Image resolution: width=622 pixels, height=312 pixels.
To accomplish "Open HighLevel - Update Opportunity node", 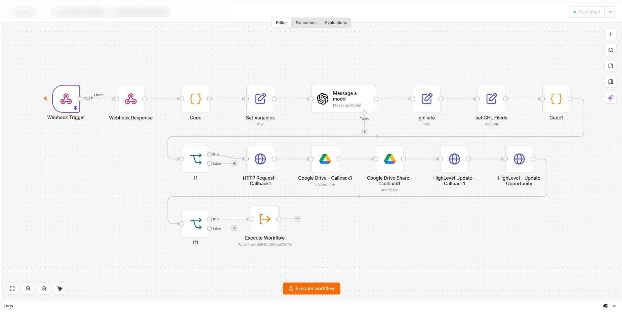I will [519, 159].
